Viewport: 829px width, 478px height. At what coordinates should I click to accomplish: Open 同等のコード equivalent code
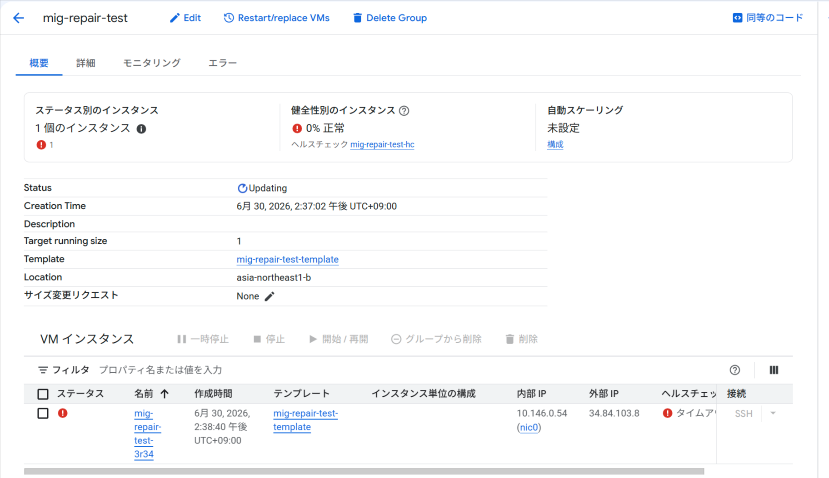(x=768, y=18)
